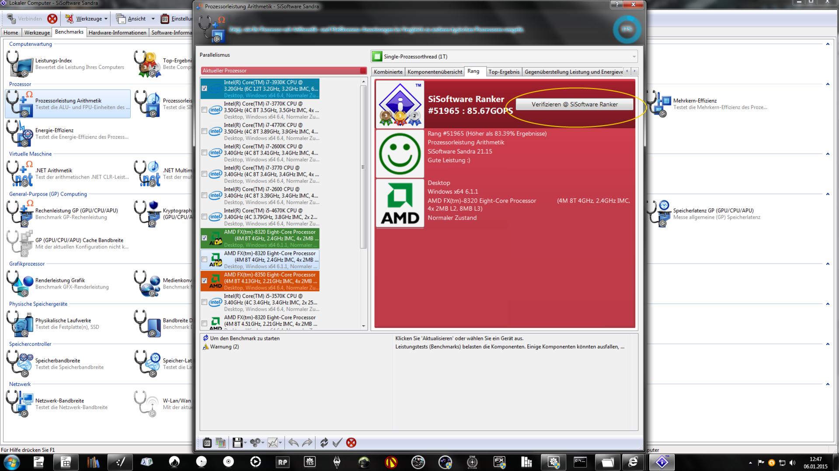
Task: Check the Core i7-2600K processor checkbox
Action: 204,153
